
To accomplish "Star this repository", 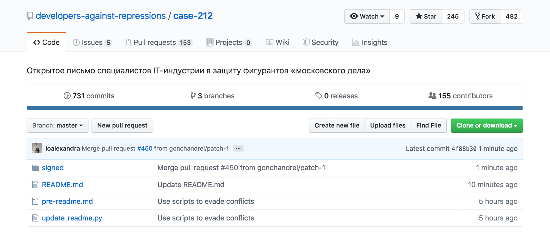I will [426, 16].
